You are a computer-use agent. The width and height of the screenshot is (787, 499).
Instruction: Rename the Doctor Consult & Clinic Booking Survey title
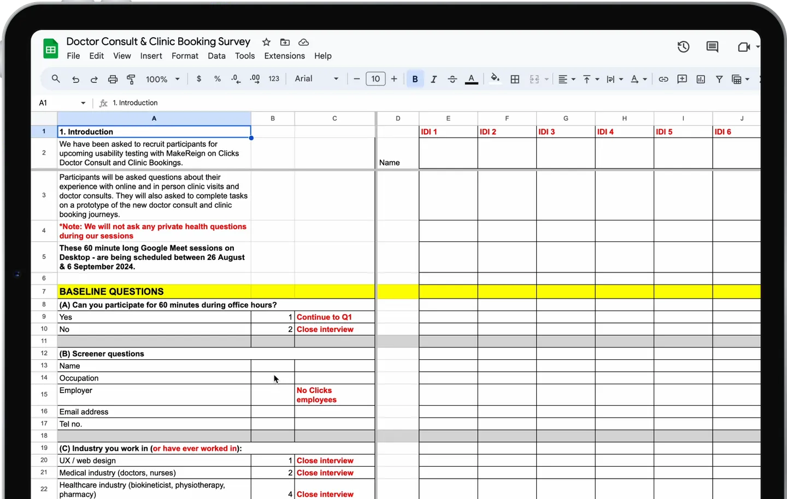pos(158,41)
